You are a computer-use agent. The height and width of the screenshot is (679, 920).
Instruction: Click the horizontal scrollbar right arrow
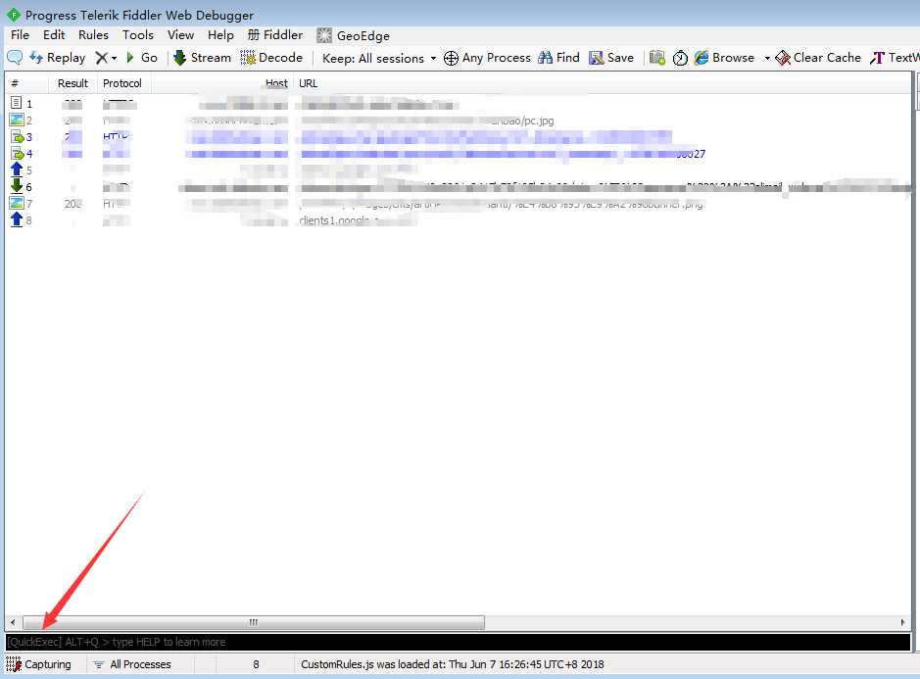[x=902, y=622]
